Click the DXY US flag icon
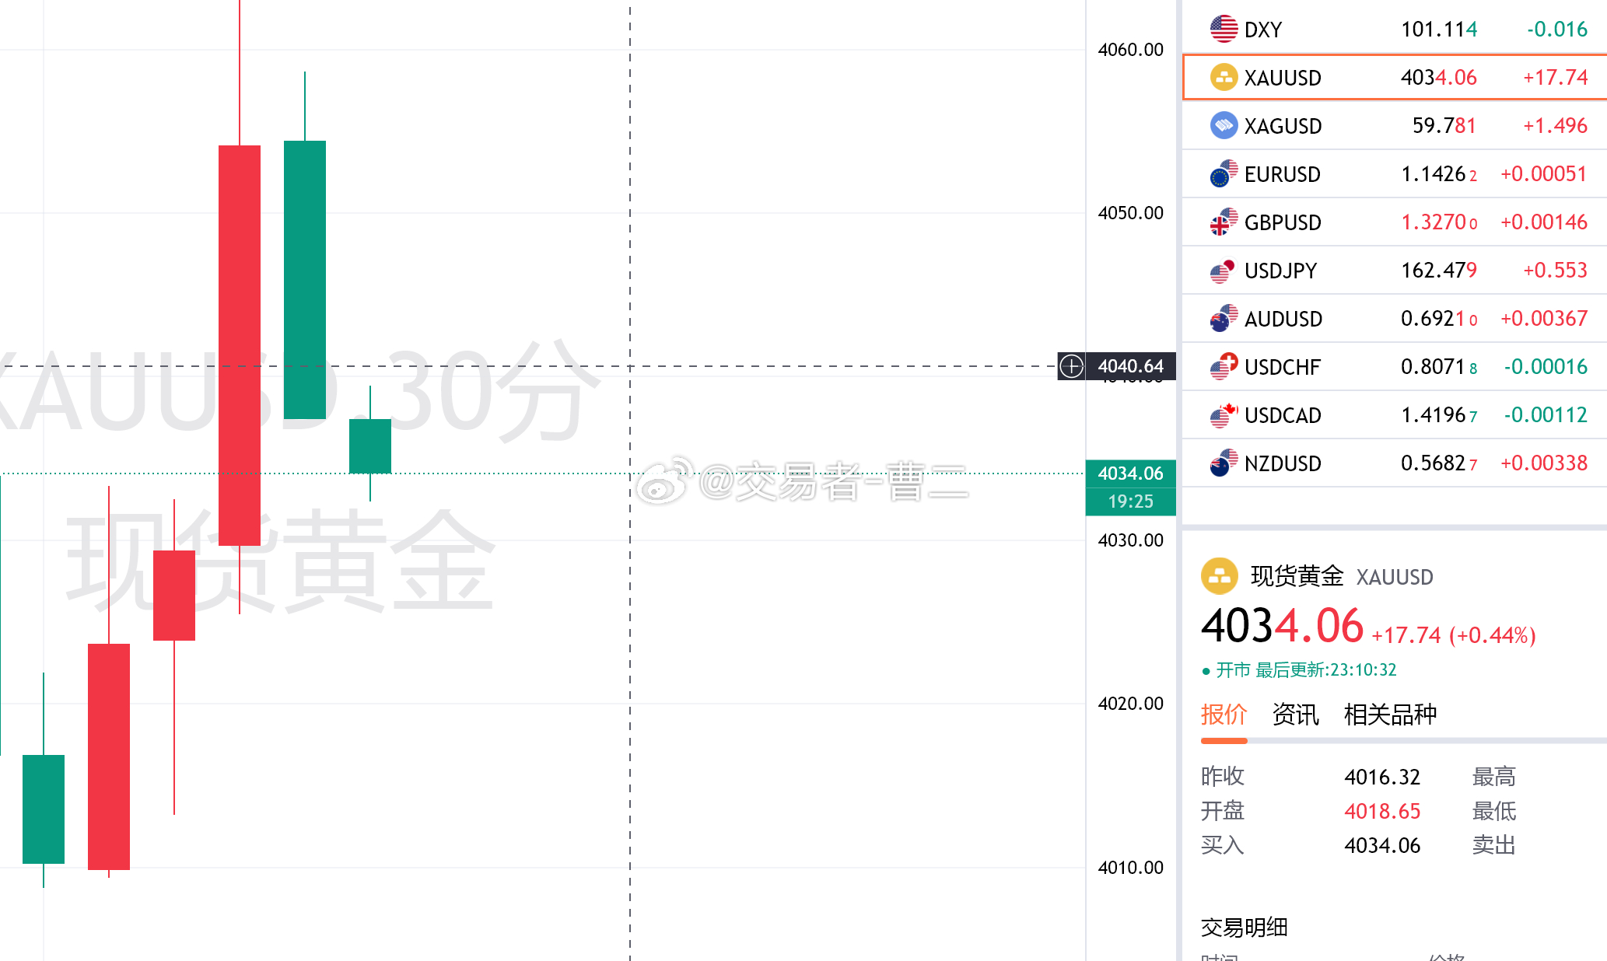This screenshot has height=961, width=1607. pos(1224,30)
